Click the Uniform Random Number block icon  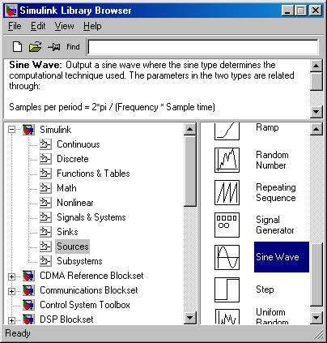227,317
